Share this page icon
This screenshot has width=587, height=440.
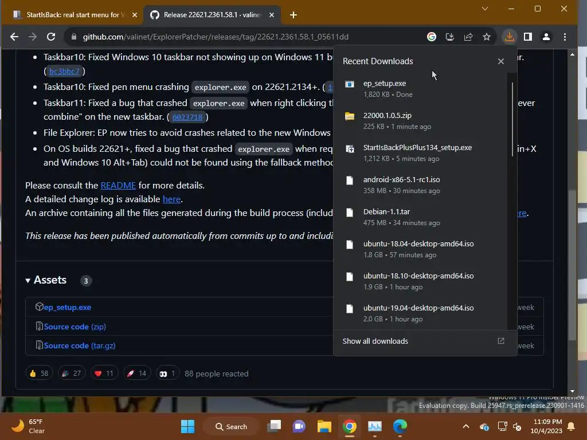click(468, 37)
